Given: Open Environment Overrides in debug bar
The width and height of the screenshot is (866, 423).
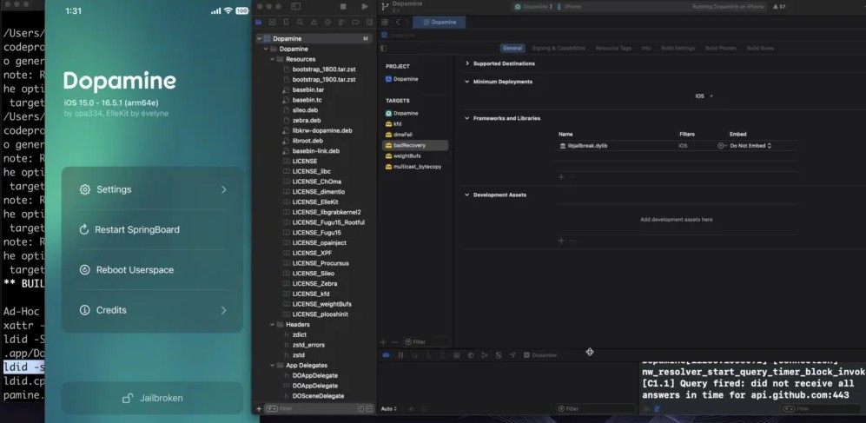Looking at the screenshot, I should (499, 355).
